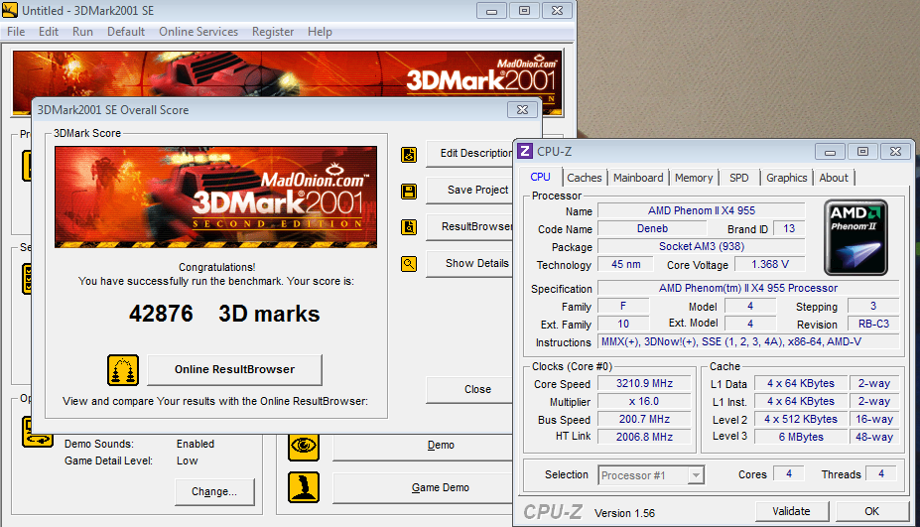Click the 2006.8 MHz HT Link value

pyautogui.click(x=644, y=437)
